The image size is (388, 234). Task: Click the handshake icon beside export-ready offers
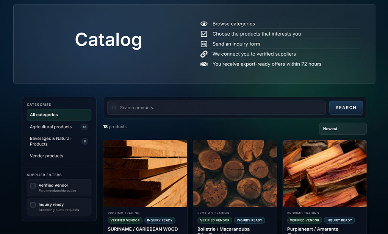(204, 64)
